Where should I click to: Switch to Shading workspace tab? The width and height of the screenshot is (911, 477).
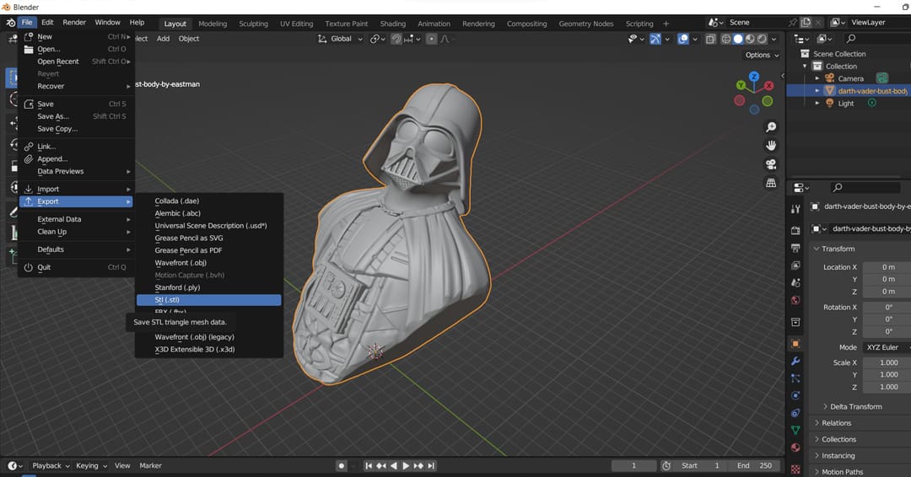click(x=393, y=24)
